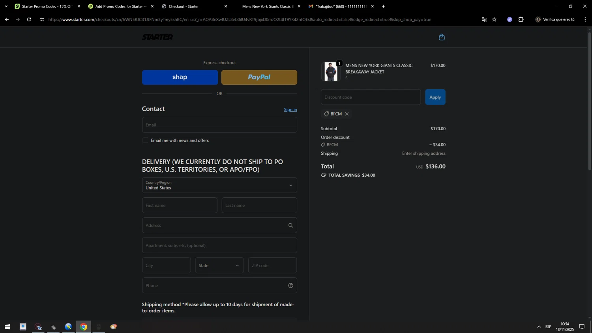Click the First name field
Screen dimensions: 592x333
pyautogui.click(x=180, y=205)
